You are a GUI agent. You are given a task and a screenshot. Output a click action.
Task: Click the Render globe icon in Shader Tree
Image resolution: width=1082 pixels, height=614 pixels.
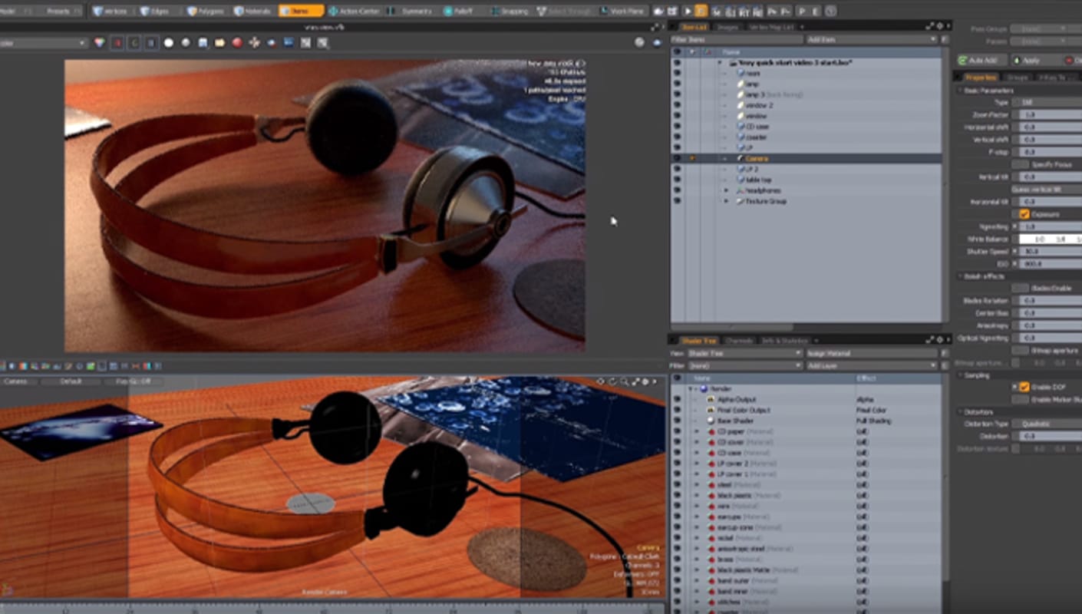[x=703, y=389]
